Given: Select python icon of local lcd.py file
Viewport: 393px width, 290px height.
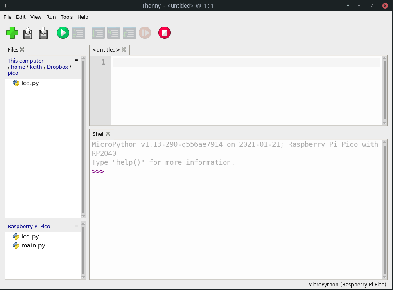Looking at the screenshot, I should click(x=16, y=83).
